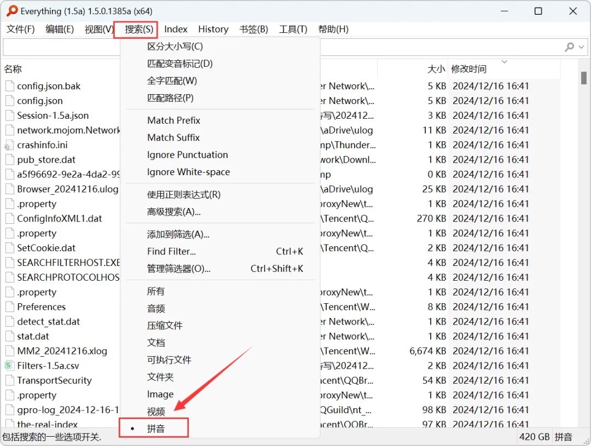Open the Index menu
The image size is (591, 446).
(x=176, y=29)
